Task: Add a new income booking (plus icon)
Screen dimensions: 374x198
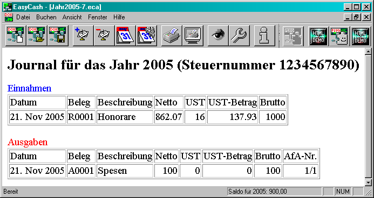Action: pyautogui.click(x=83, y=36)
